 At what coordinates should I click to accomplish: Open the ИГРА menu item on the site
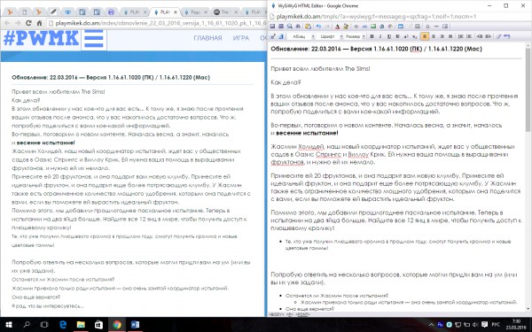(241, 38)
